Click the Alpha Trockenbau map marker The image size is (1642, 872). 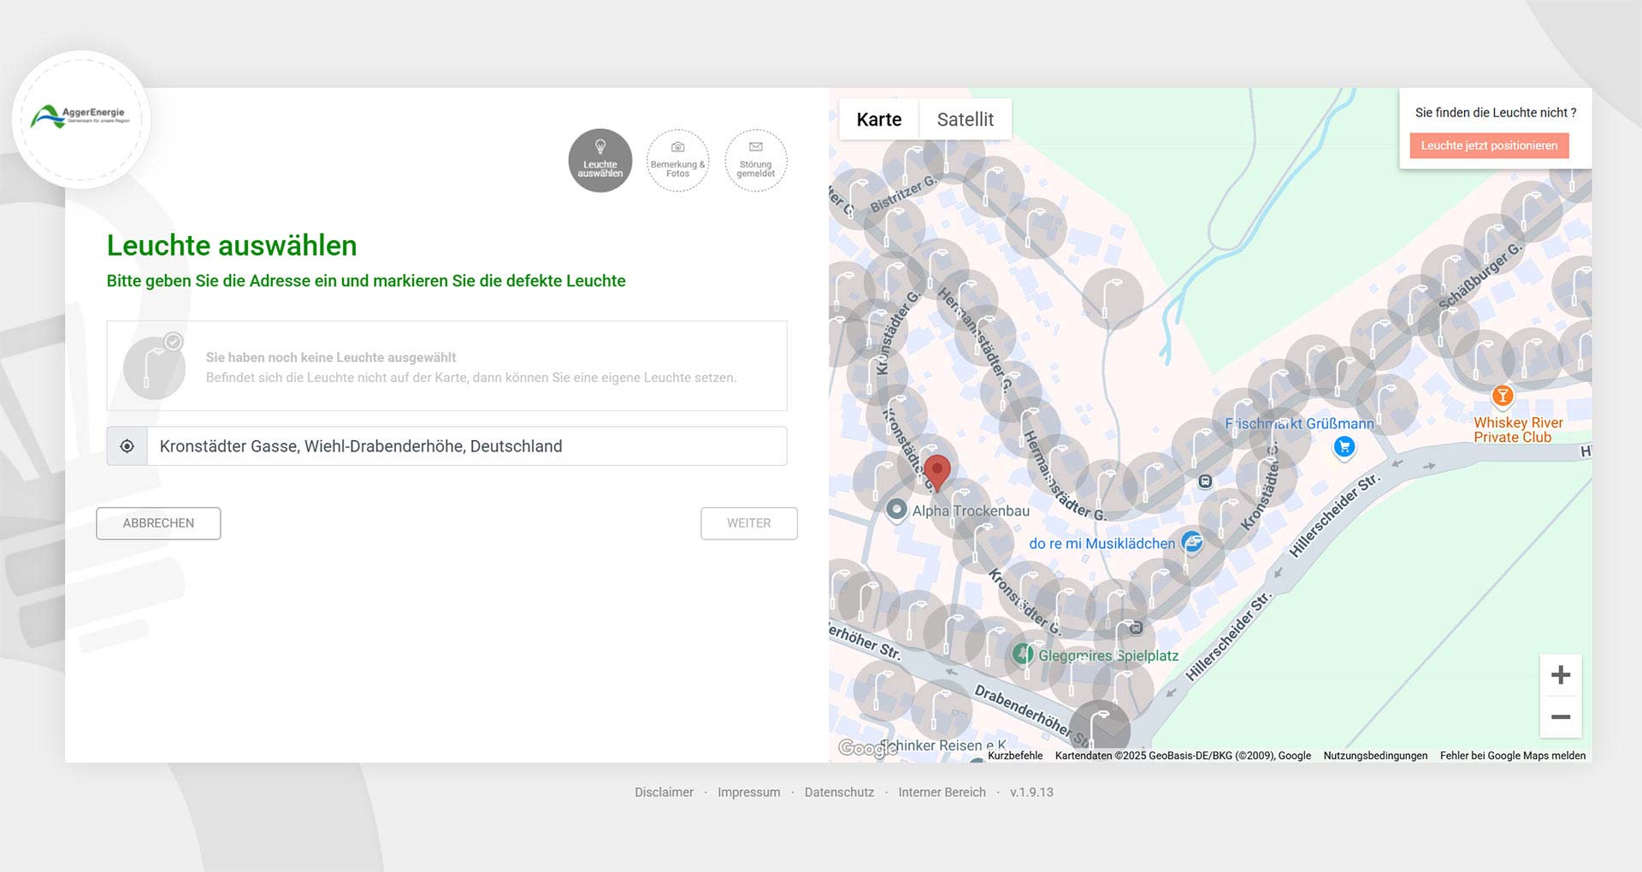coord(896,510)
